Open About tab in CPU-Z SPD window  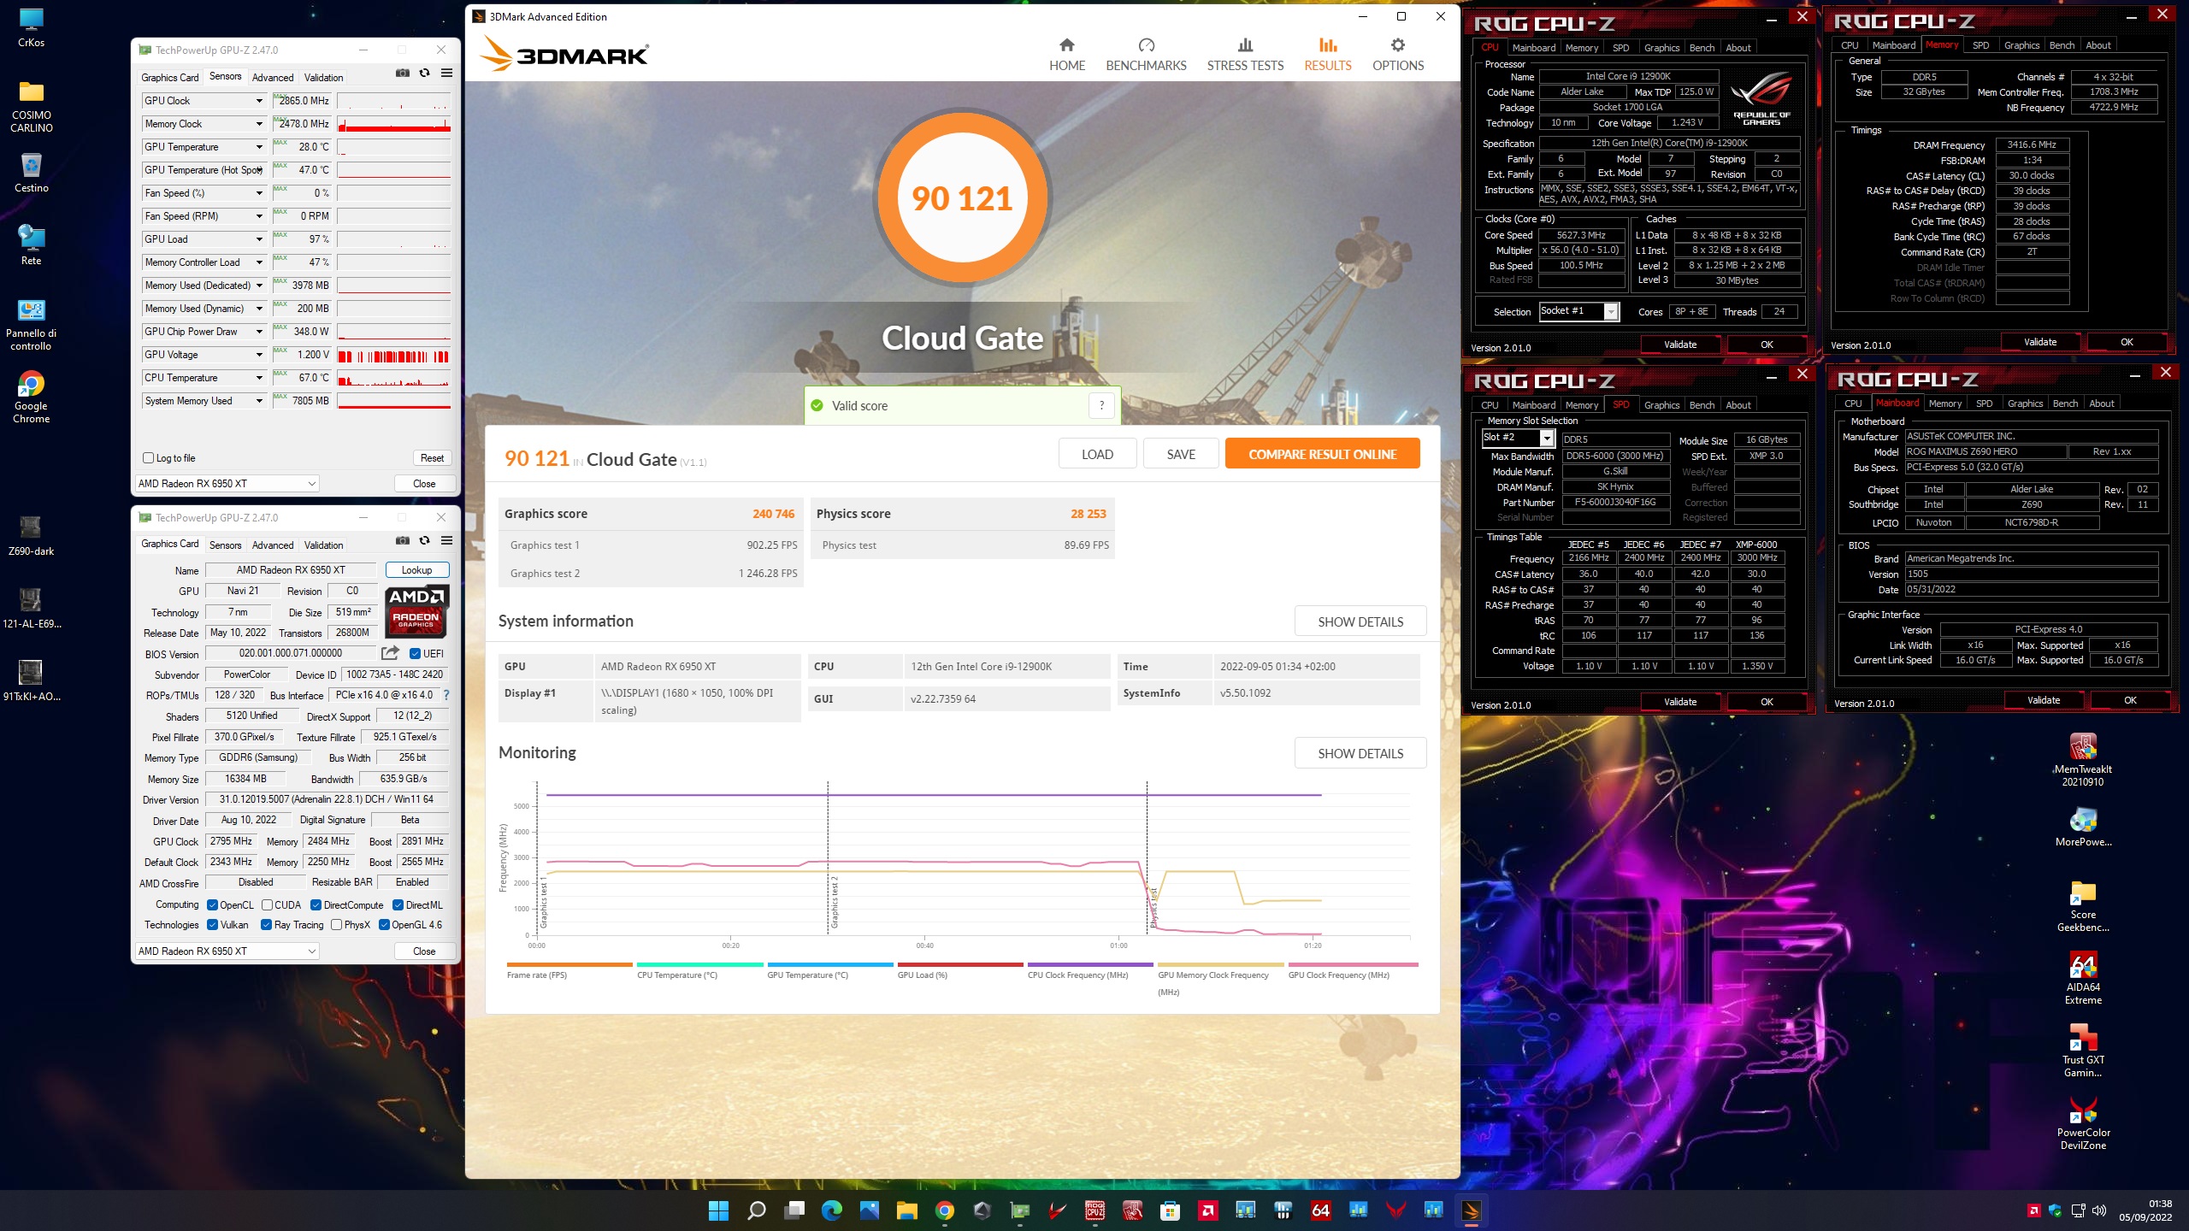tap(1738, 405)
